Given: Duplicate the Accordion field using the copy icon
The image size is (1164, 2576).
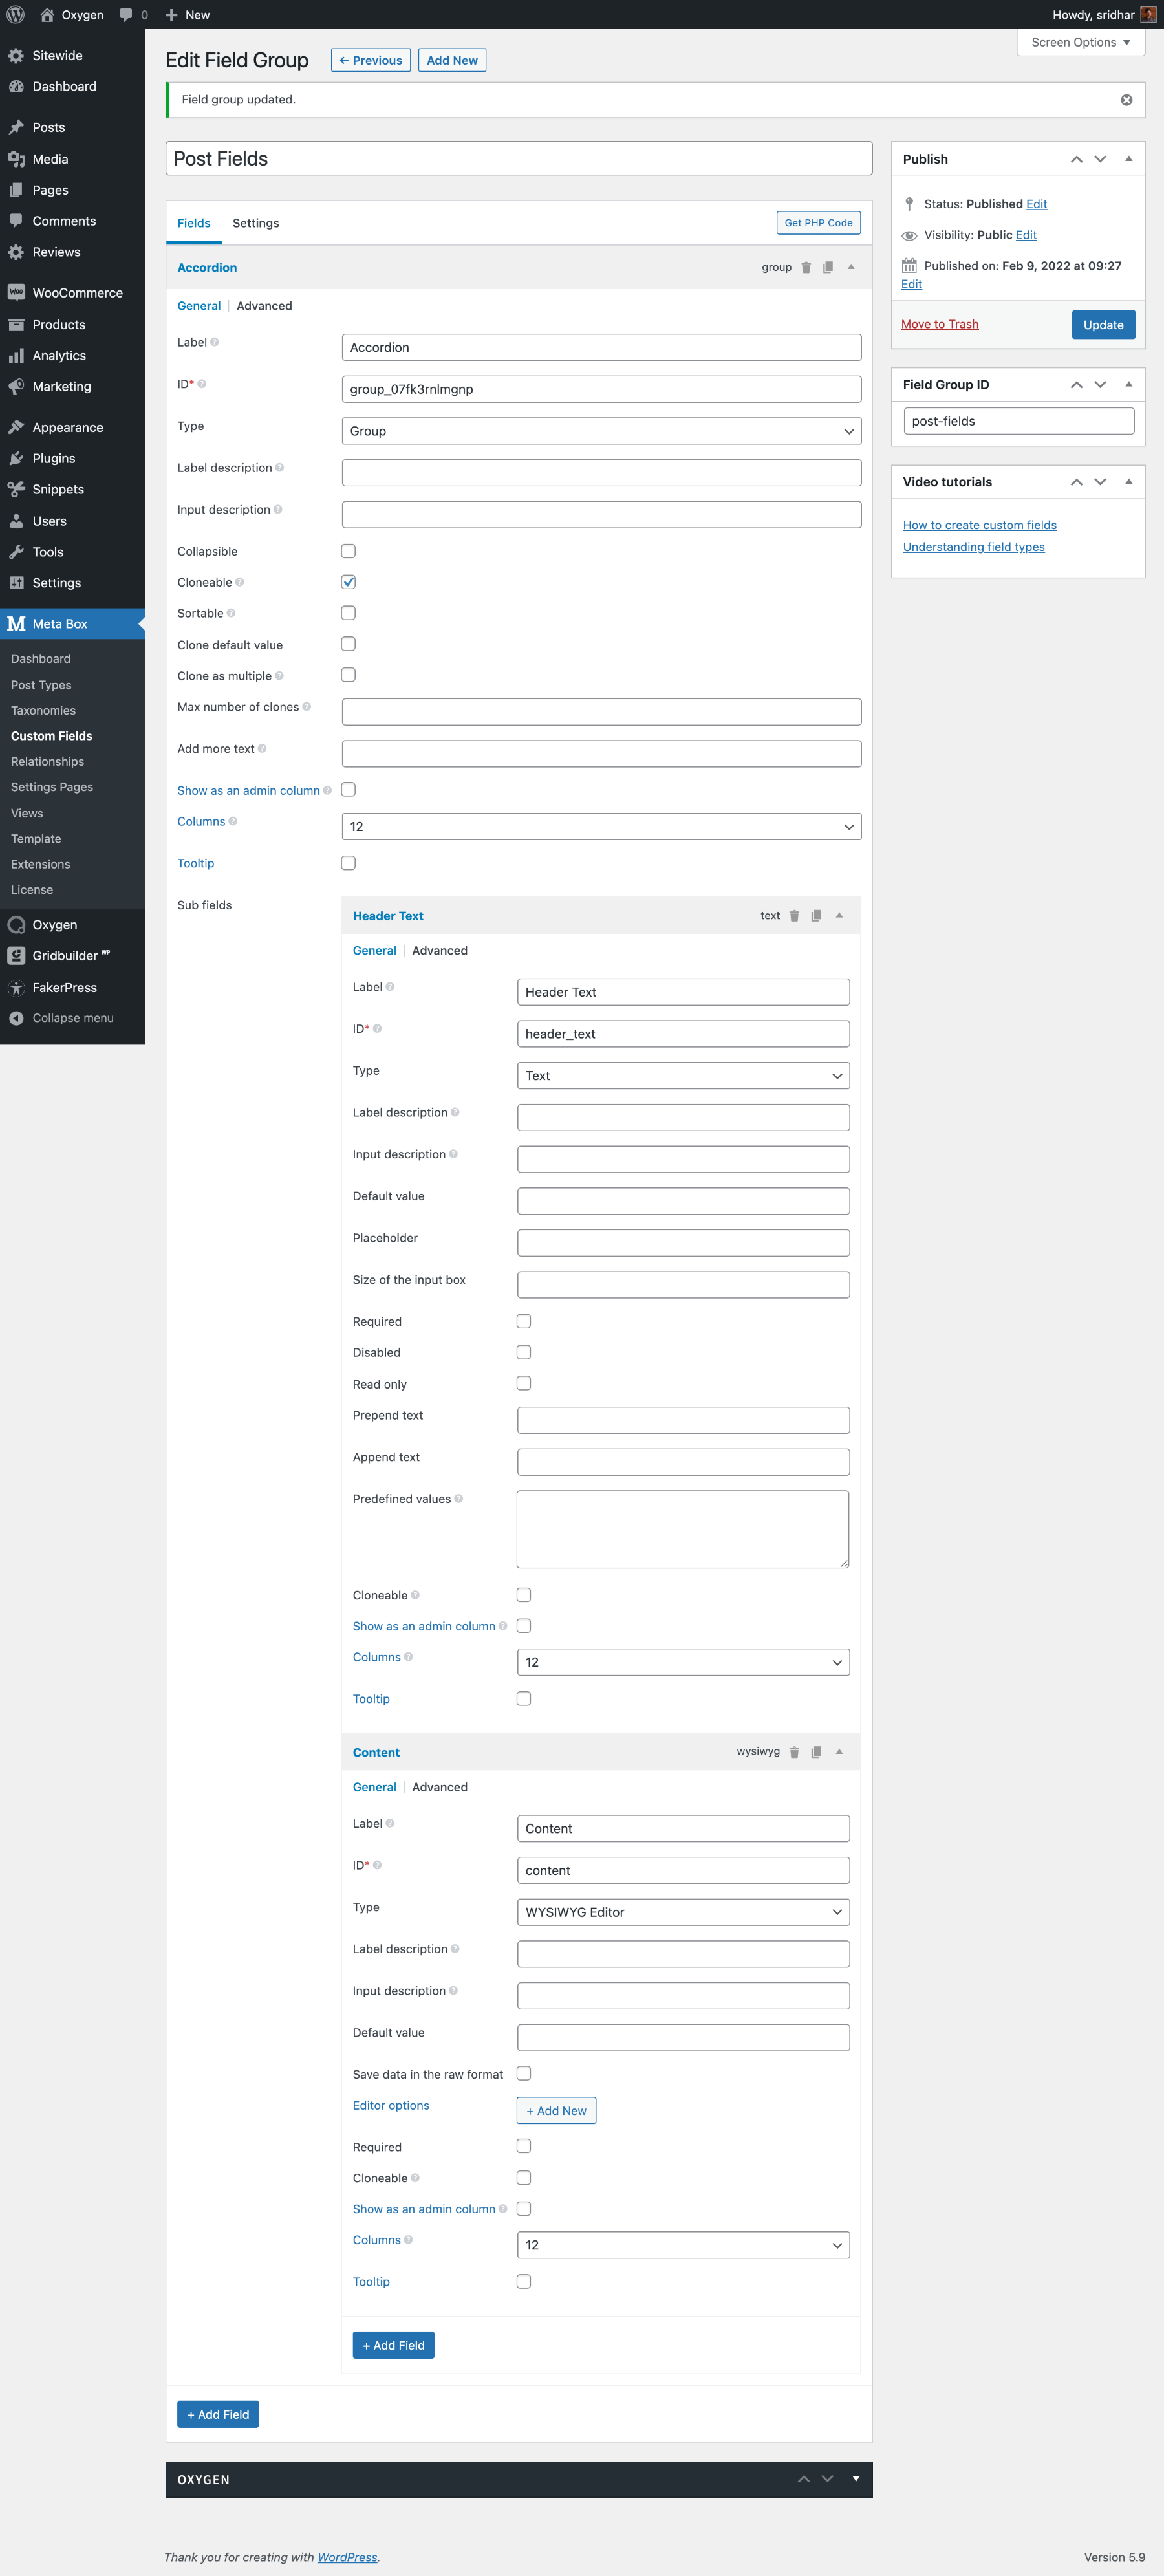Looking at the screenshot, I should (828, 268).
